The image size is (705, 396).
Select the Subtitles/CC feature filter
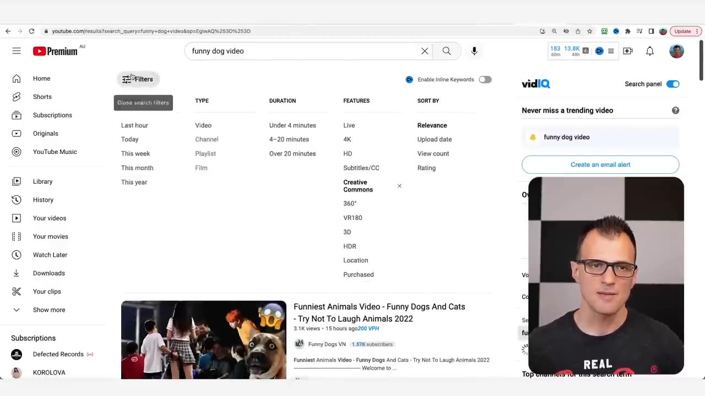[361, 168]
